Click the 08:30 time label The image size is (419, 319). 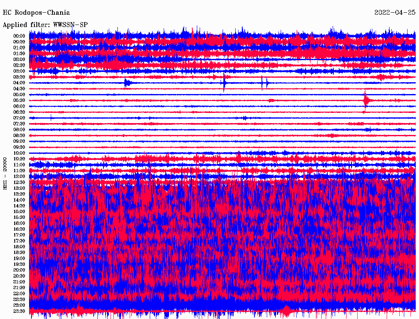(19, 135)
